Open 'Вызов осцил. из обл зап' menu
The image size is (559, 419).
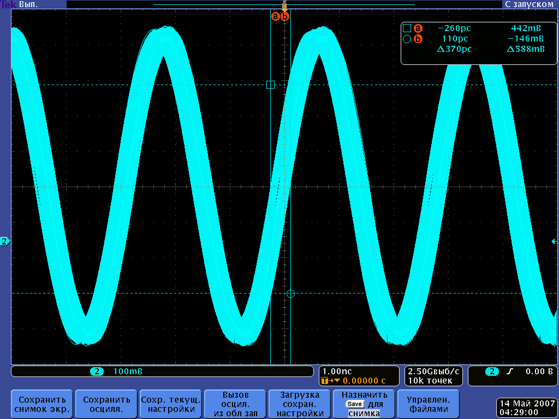point(235,404)
